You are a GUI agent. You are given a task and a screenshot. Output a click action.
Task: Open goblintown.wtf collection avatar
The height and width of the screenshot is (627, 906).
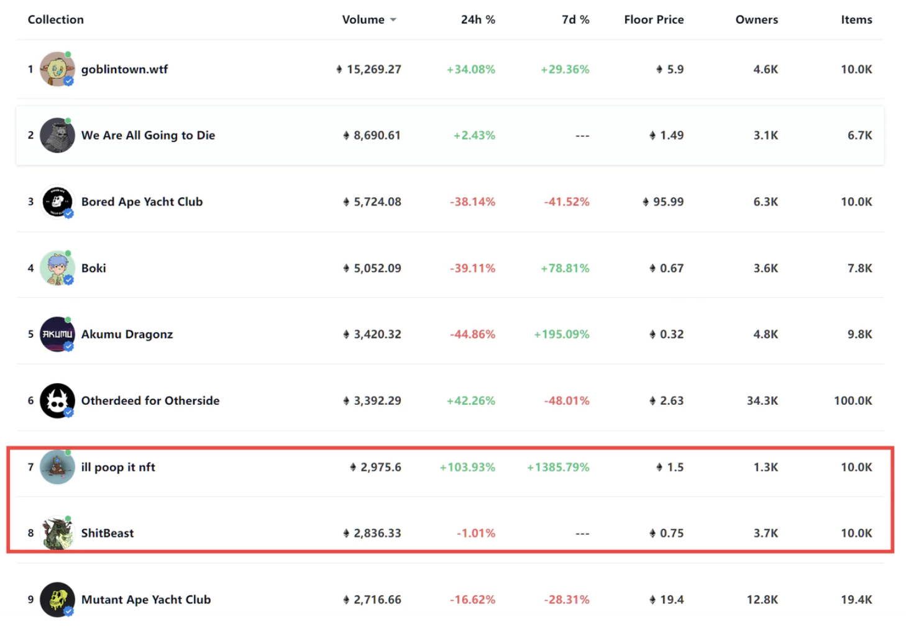[57, 70]
